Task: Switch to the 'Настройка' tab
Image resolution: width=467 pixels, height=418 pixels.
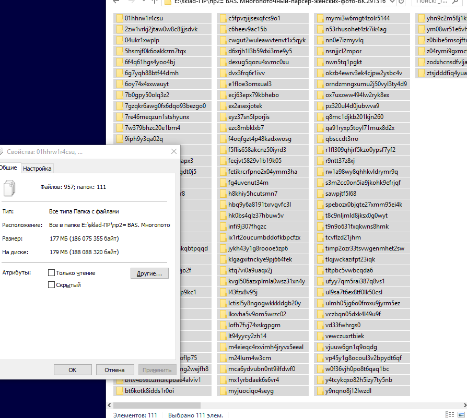Action: click(37, 169)
